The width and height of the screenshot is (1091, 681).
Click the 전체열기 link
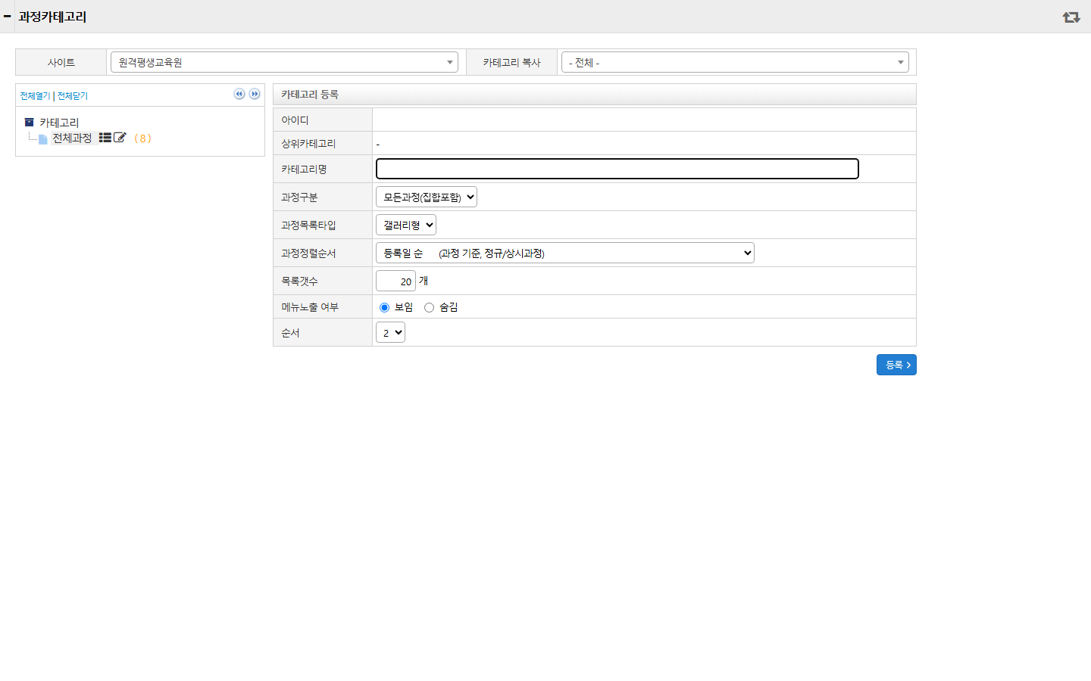pyautogui.click(x=35, y=96)
